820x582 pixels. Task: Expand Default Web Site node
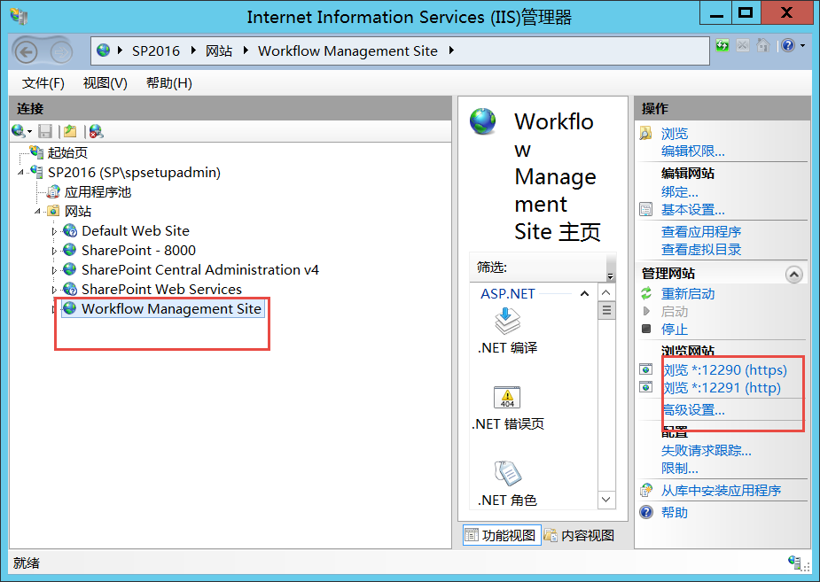tap(54, 231)
